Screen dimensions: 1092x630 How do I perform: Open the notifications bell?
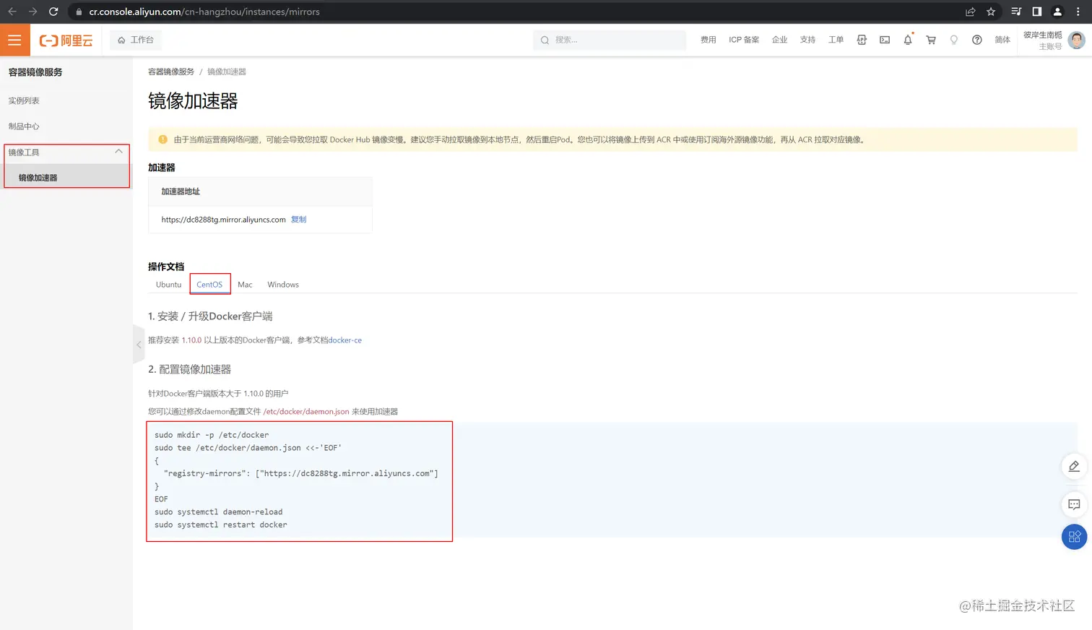[908, 40]
